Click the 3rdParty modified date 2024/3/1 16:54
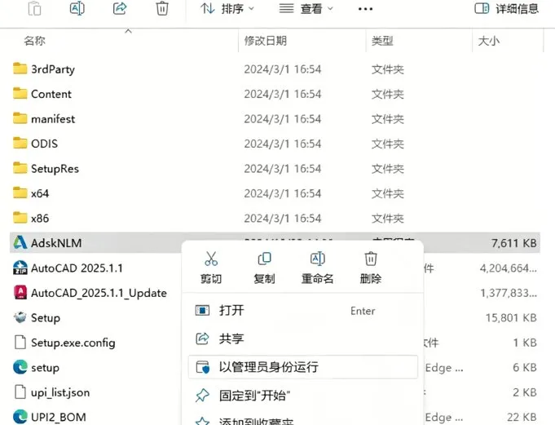 tap(283, 69)
